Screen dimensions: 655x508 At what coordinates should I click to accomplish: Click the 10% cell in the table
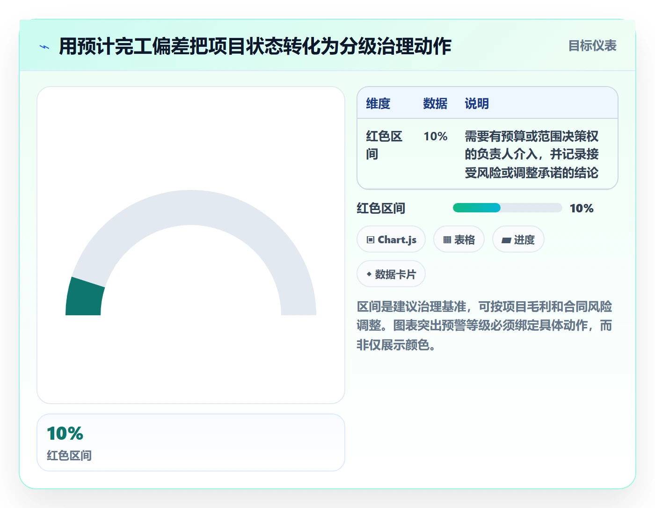pos(436,136)
